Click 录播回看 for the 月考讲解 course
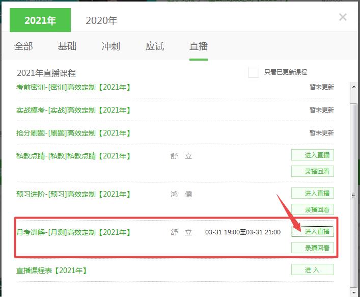The width and height of the screenshot is (360, 297). click(x=313, y=248)
